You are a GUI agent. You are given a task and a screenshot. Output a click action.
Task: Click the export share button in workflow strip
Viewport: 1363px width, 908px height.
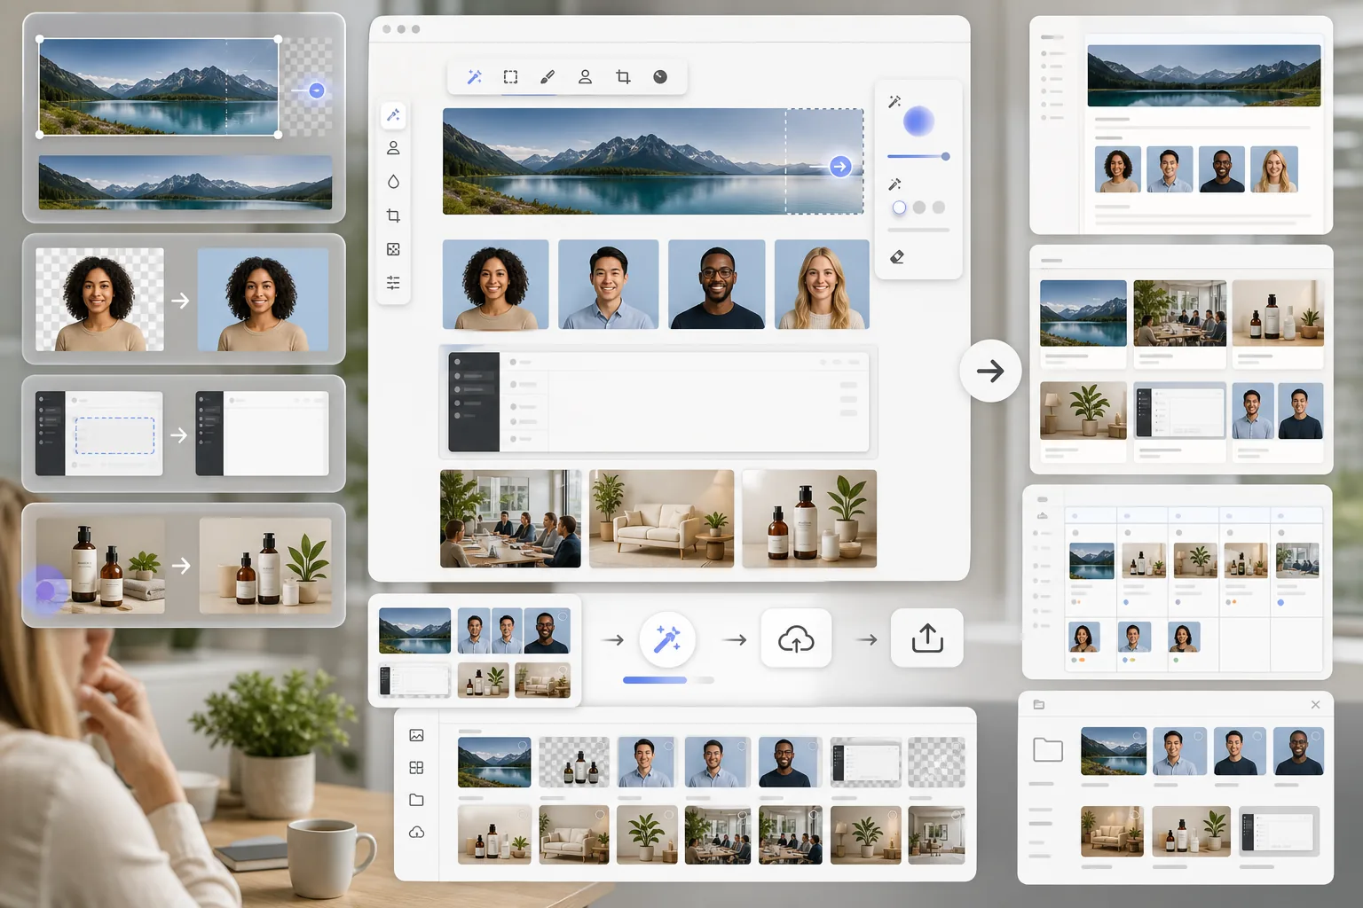click(x=927, y=638)
